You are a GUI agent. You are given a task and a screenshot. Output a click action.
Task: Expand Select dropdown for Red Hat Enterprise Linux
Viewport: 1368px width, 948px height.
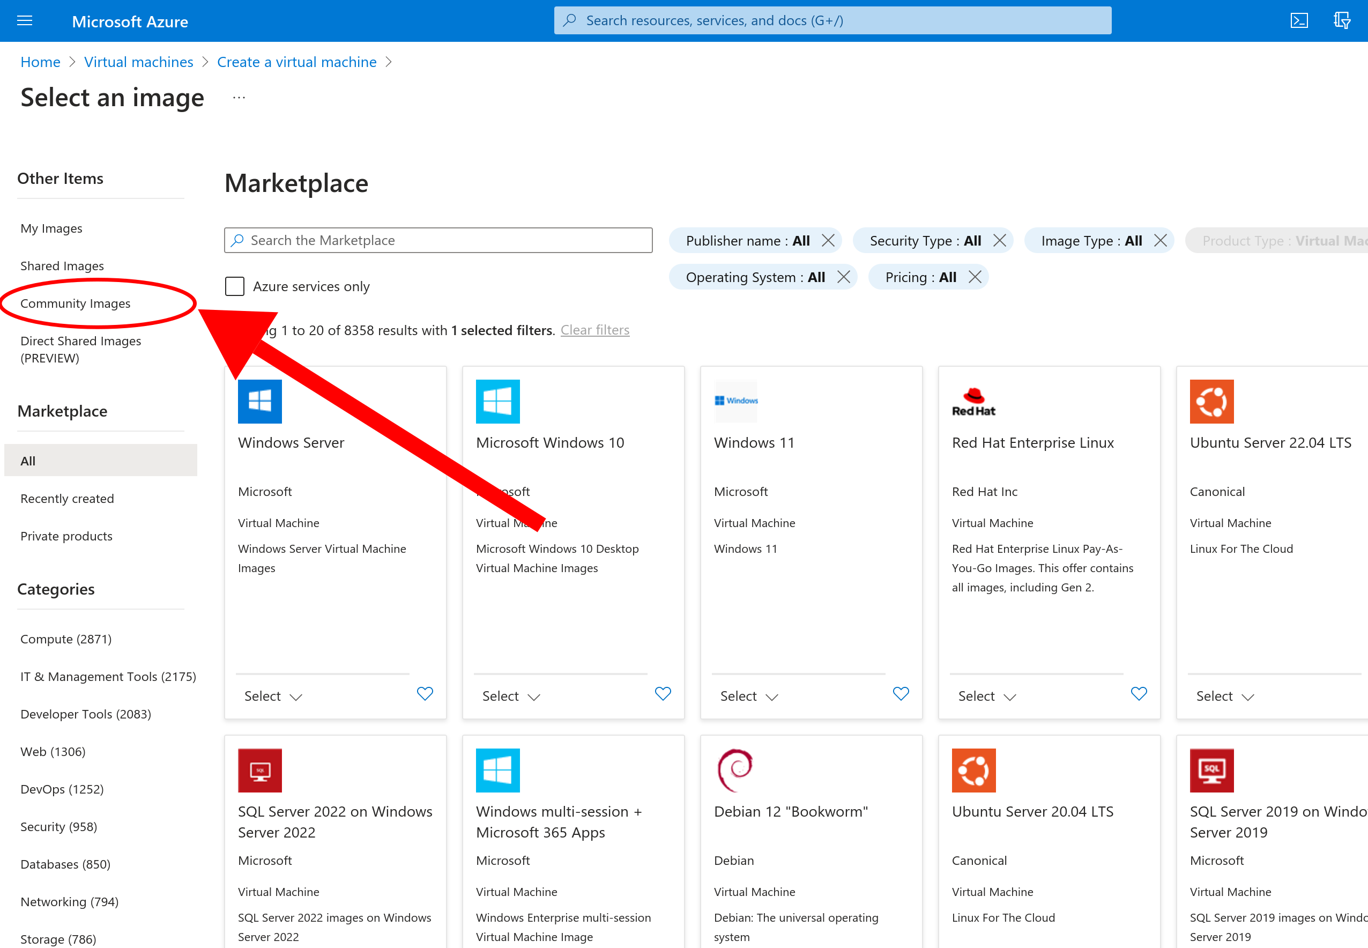987,696
